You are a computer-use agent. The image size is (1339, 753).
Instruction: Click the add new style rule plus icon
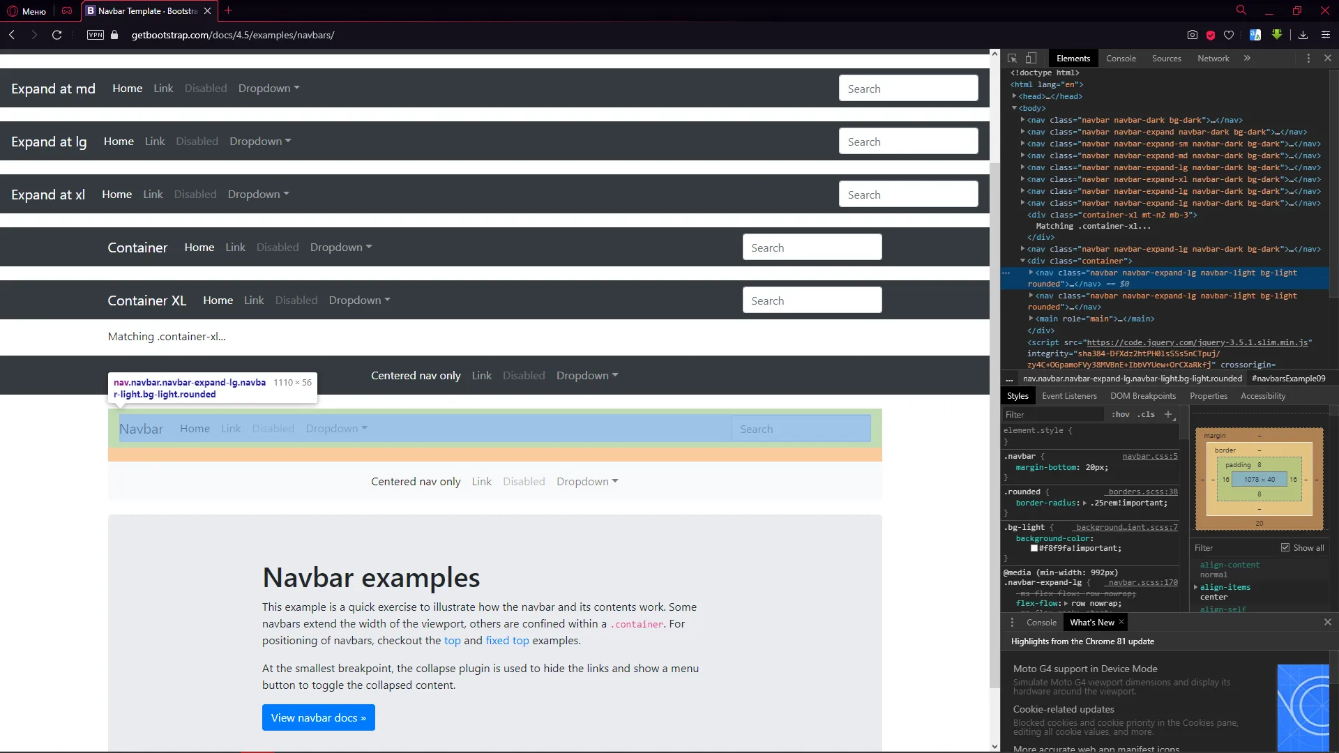pyautogui.click(x=1168, y=414)
